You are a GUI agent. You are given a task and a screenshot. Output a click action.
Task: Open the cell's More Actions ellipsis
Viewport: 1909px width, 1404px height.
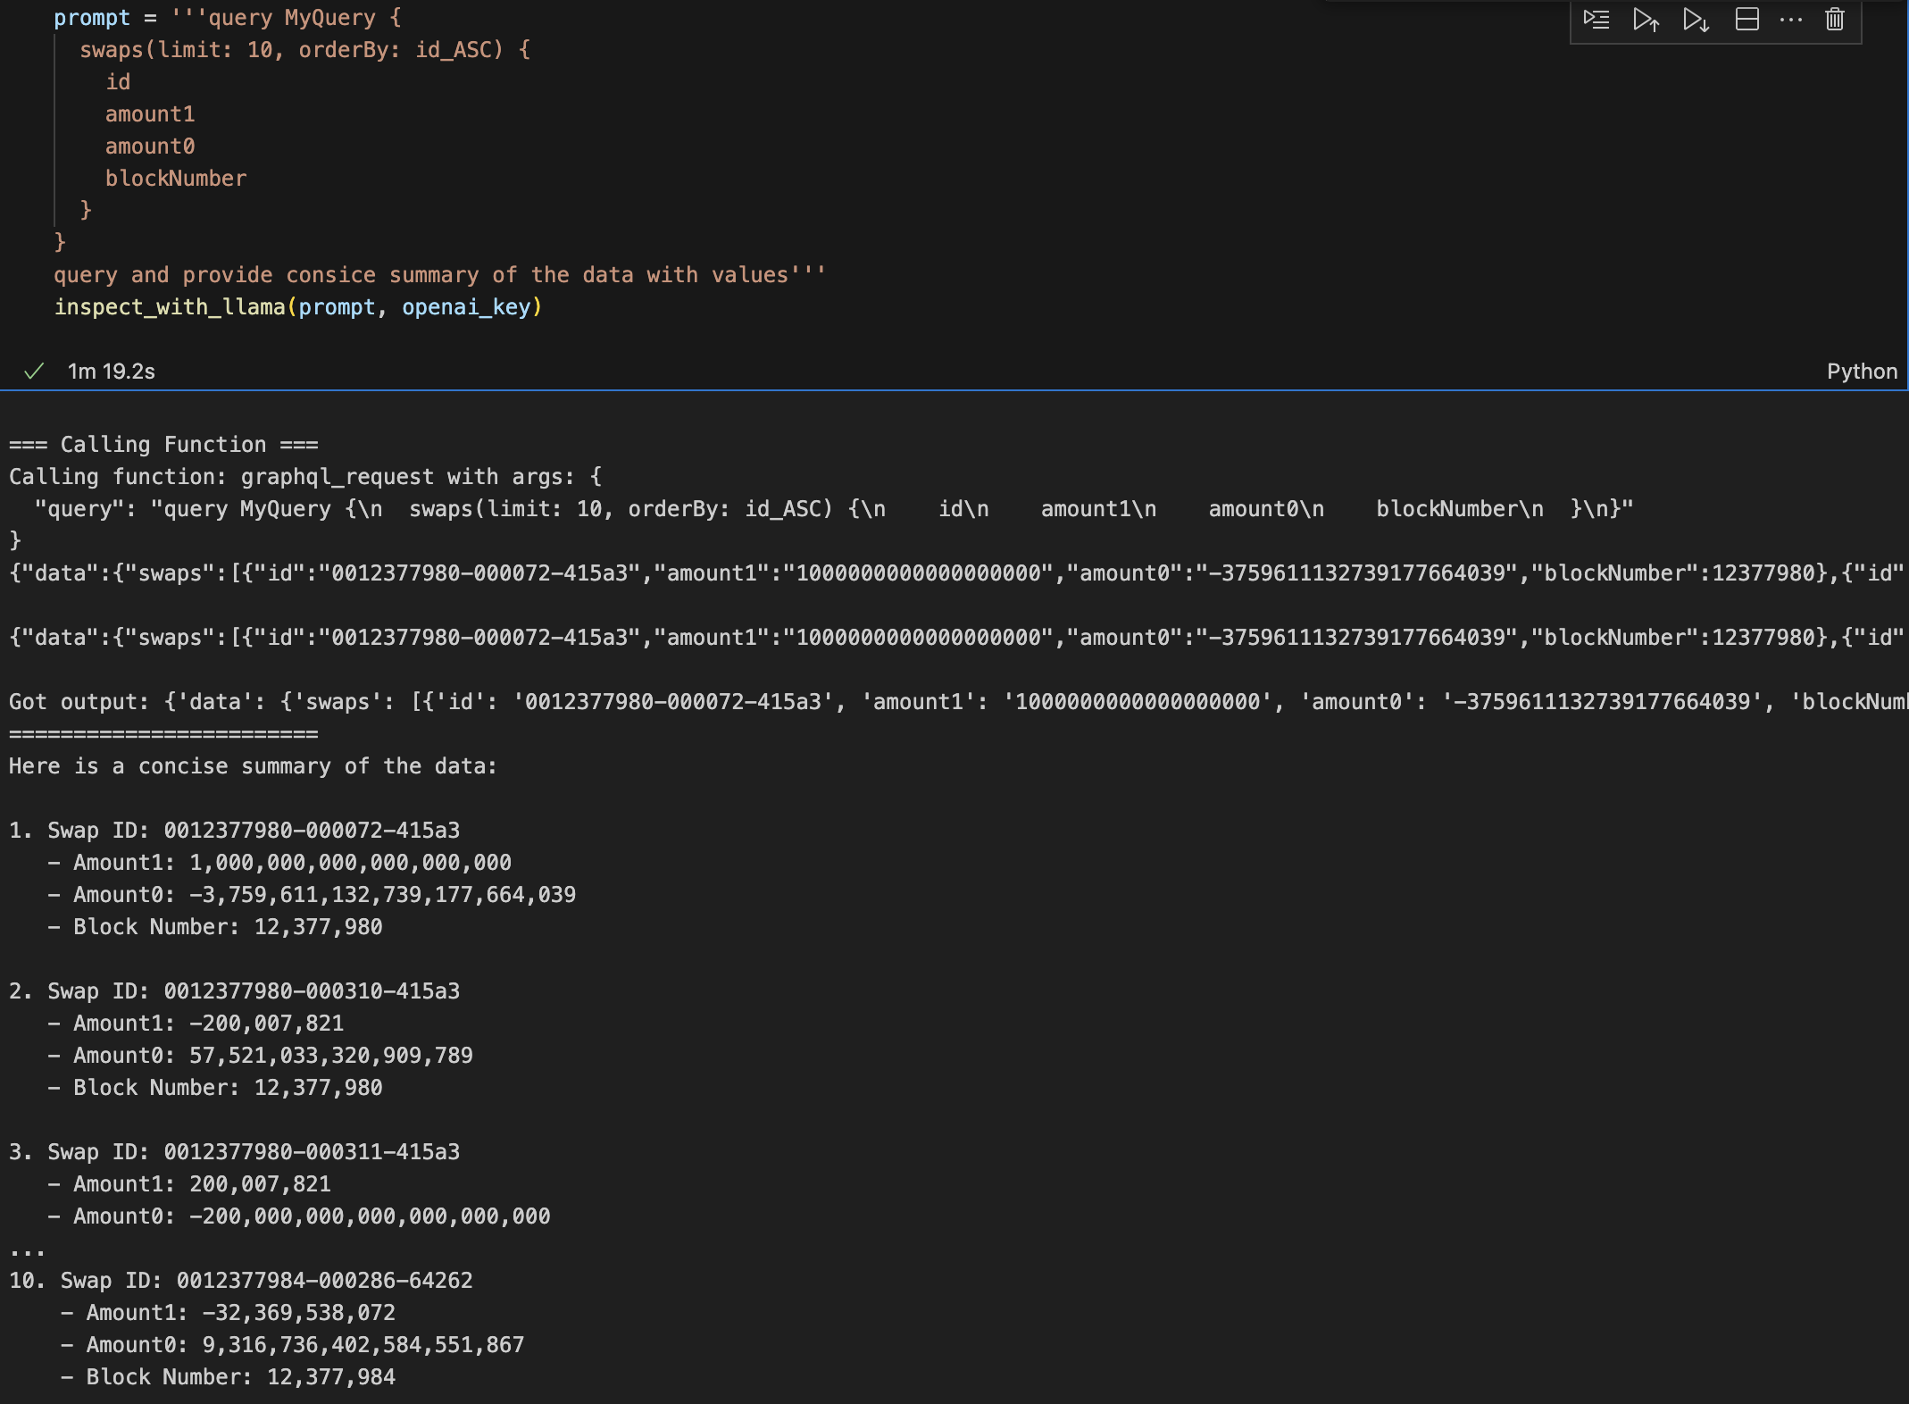point(1790,20)
